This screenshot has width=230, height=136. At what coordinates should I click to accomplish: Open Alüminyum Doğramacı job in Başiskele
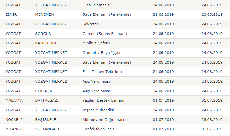[x=103, y=120]
